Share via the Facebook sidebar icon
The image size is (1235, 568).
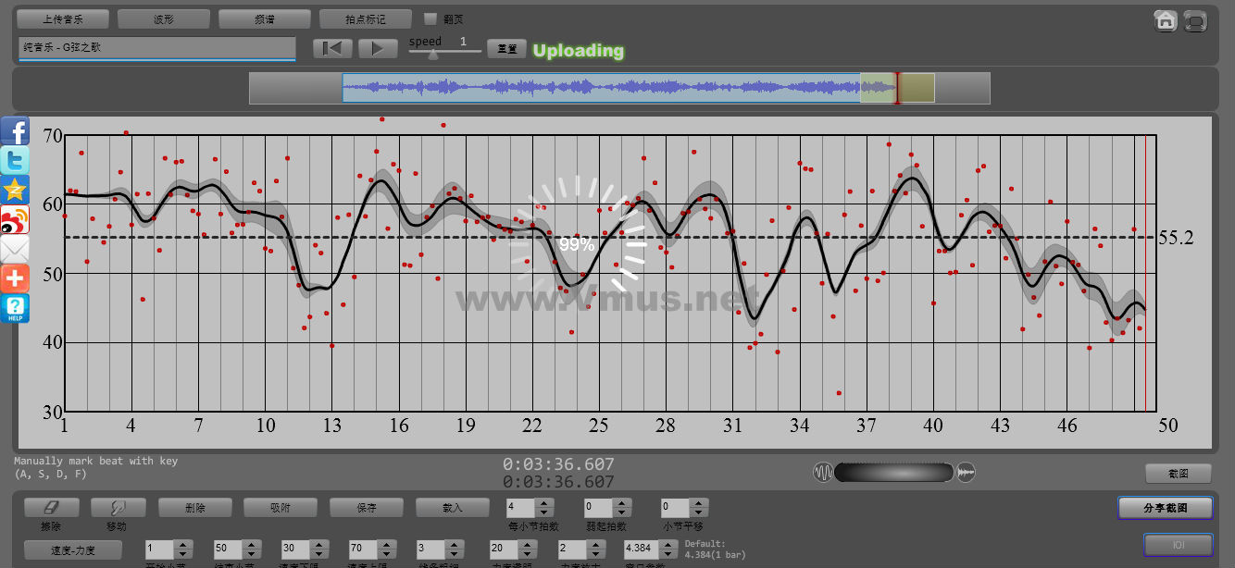15,130
